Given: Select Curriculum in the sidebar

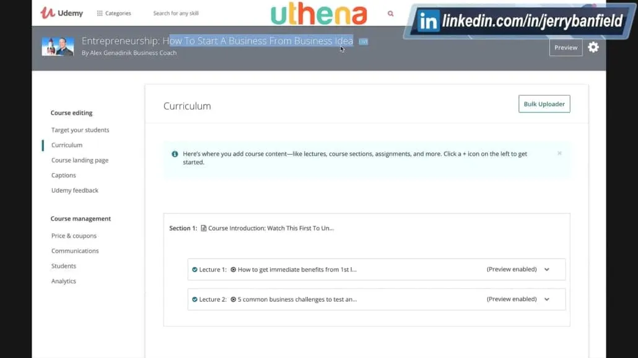Looking at the screenshot, I should [x=67, y=145].
